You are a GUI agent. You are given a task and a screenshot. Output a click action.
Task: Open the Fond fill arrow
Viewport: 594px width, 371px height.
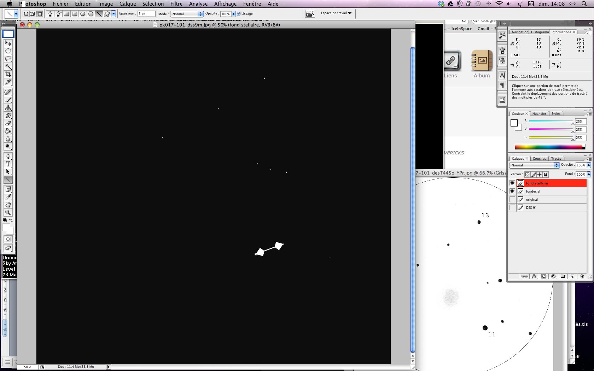tap(589, 174)
